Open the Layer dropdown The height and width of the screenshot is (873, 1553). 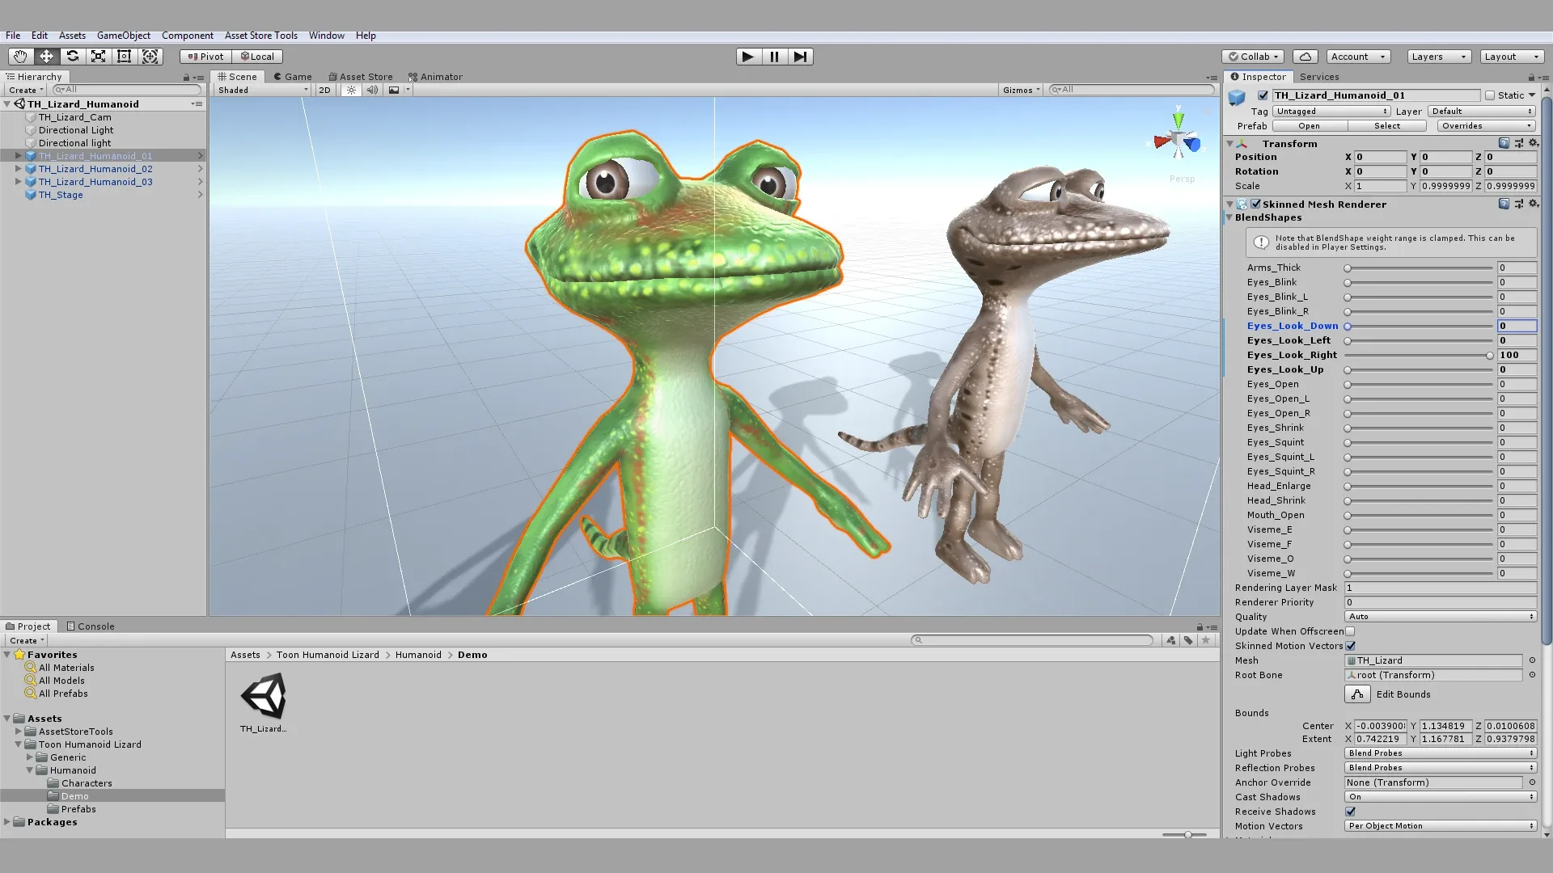[1481, 112]
